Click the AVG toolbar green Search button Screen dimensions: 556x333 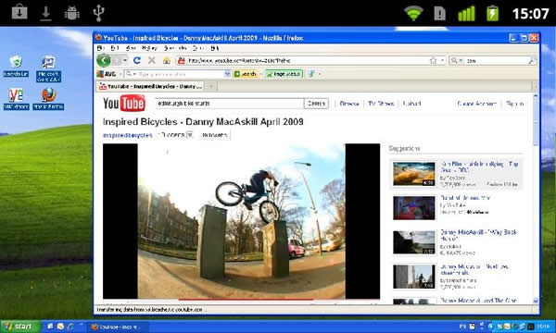pyautogui.click(x=245, y=74)
